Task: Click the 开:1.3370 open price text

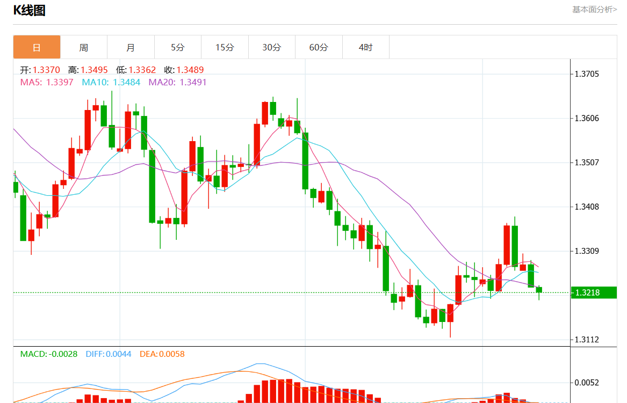Action: click(40, 70)
